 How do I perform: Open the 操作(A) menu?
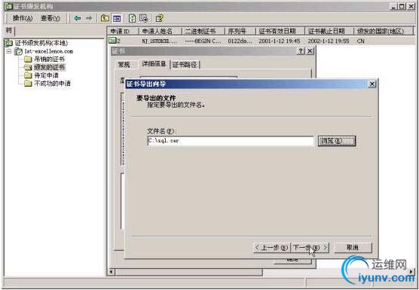click(x=23, y=18)
